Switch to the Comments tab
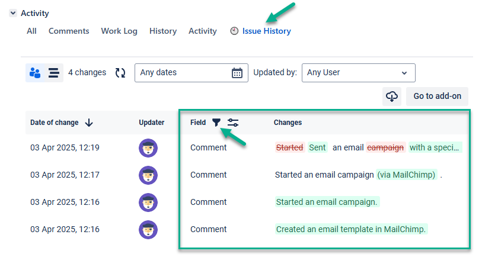The width and height of the screenshot is (482, 257). click(69, 31)
